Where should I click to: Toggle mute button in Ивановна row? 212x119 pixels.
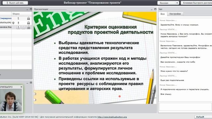[x=18, y=27]
